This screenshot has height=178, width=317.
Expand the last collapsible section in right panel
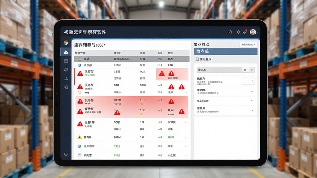pos(252,110)
